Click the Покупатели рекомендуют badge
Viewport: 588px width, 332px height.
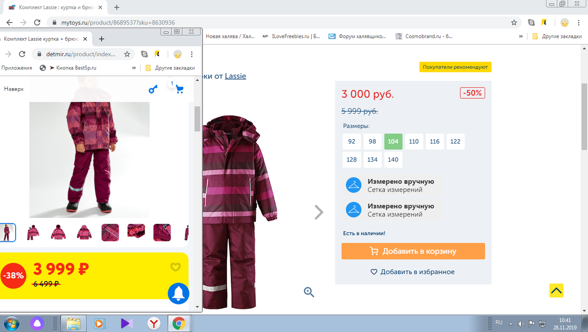[455, 67]
